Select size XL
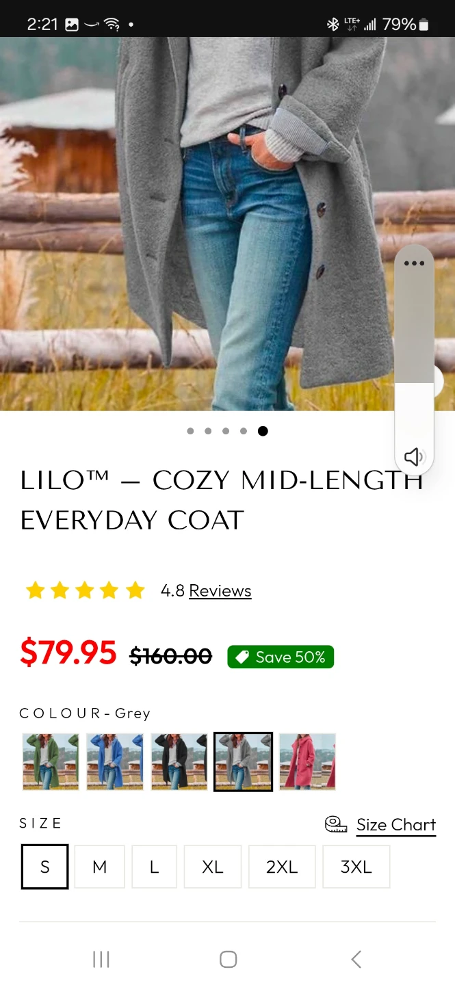The height and width of the screenshot is (985, 455). point(213,867)
